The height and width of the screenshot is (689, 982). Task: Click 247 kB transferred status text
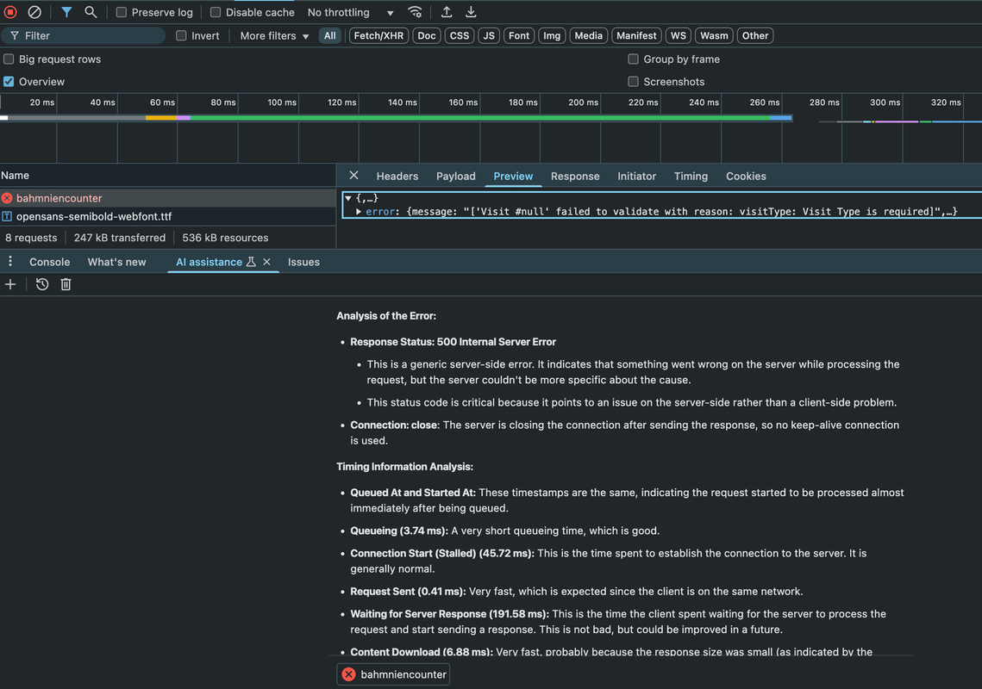point(120,238)
